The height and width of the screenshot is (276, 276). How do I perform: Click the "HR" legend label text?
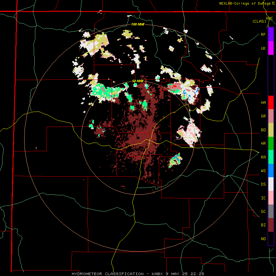click(263, 144)
